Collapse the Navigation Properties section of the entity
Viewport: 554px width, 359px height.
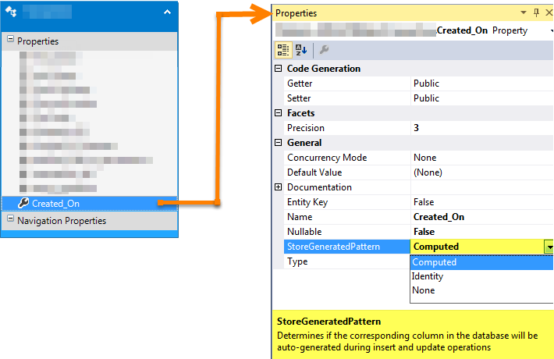pos(10,220)
